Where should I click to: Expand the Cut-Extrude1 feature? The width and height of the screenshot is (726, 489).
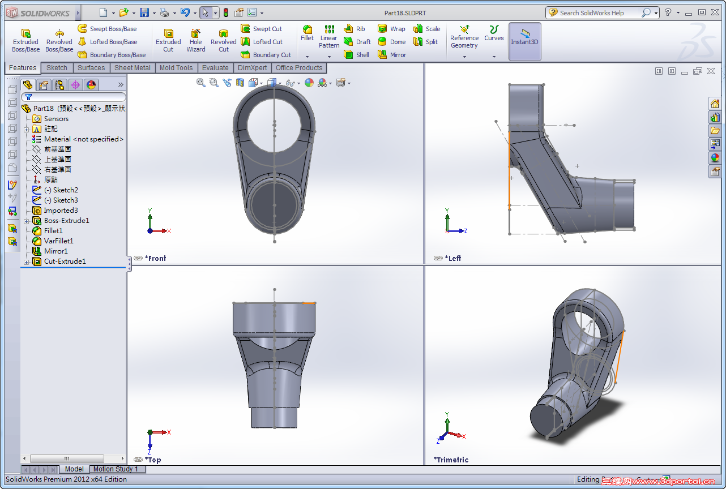27,261
